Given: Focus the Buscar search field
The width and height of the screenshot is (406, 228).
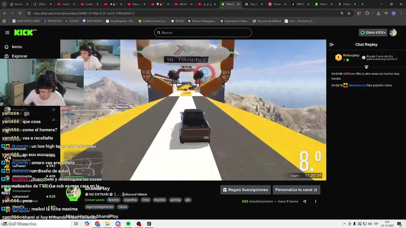Looking at the screenshot, I should coord(203,33).
